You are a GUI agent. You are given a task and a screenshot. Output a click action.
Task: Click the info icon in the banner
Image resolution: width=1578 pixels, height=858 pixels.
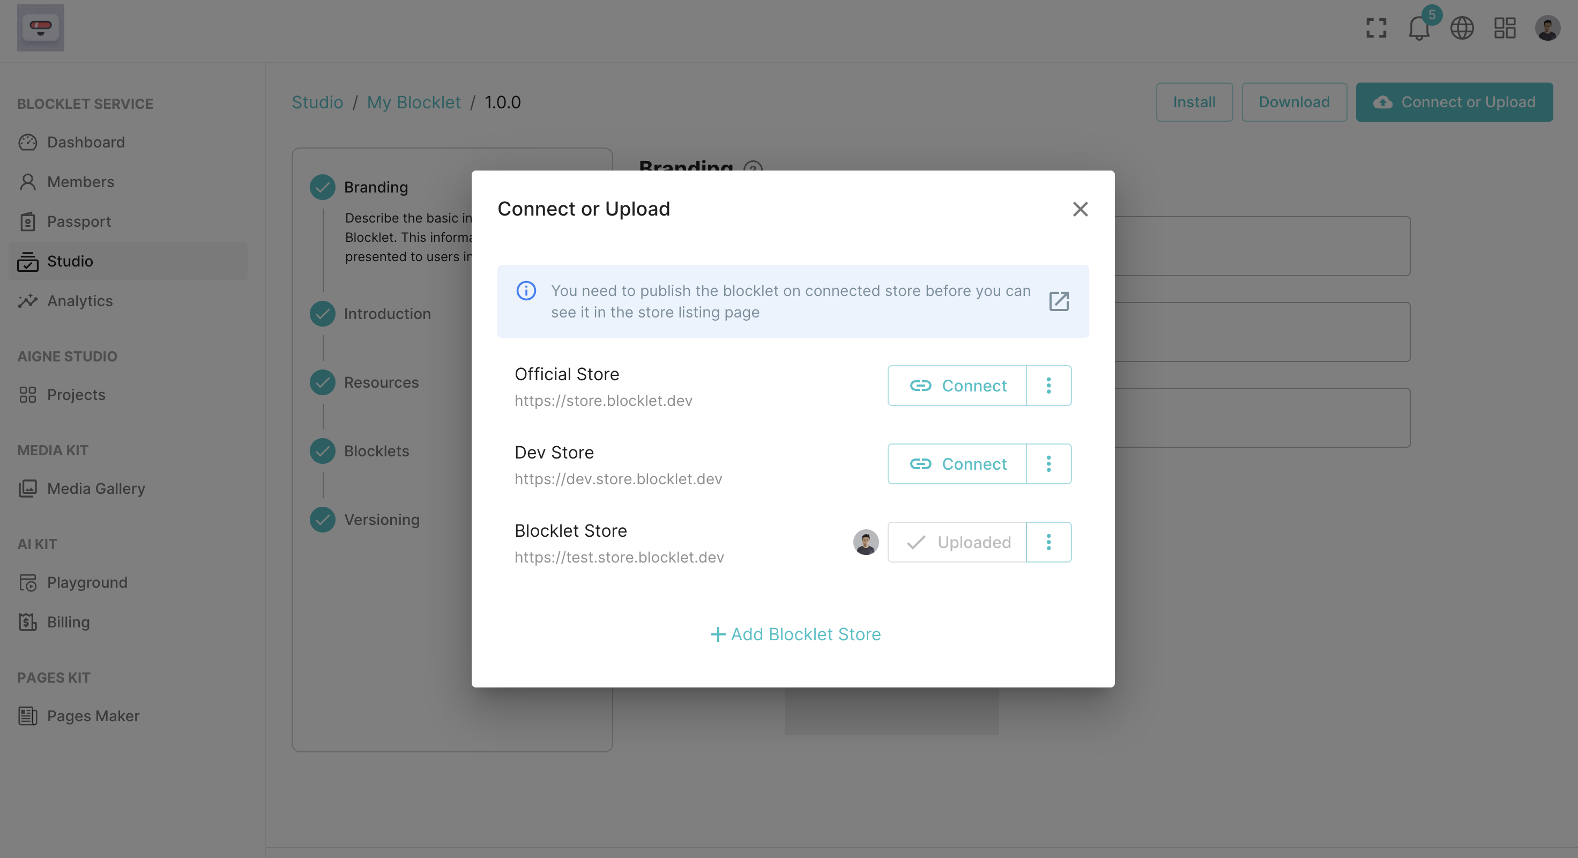(526, 291)
